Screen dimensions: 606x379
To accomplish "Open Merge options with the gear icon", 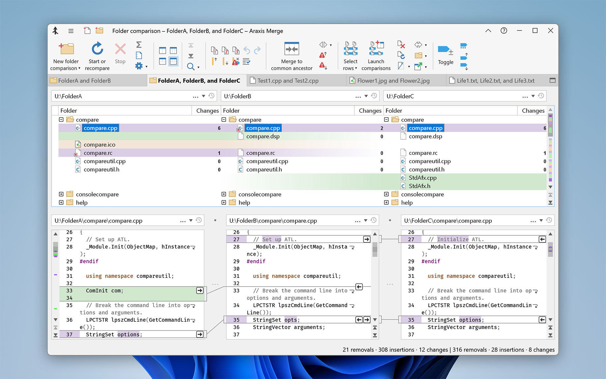I will point(138,65).
